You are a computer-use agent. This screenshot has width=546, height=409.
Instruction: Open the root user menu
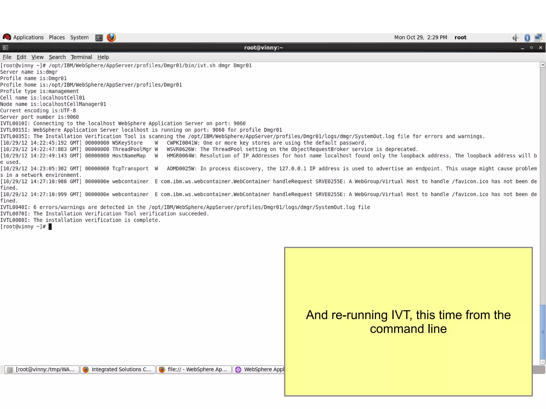(x=460, y=38)
